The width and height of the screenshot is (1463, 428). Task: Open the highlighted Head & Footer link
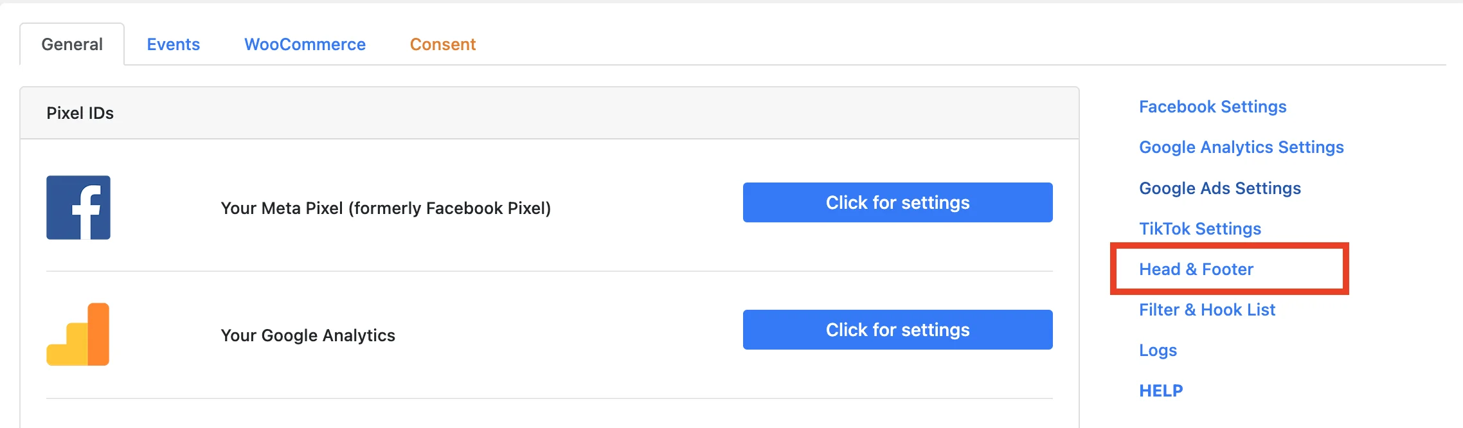[x=1196, y=269]
